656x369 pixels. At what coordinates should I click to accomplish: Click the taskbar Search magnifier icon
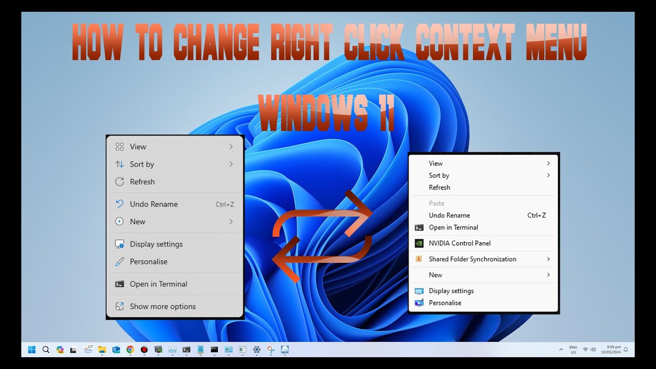(46, 350)
